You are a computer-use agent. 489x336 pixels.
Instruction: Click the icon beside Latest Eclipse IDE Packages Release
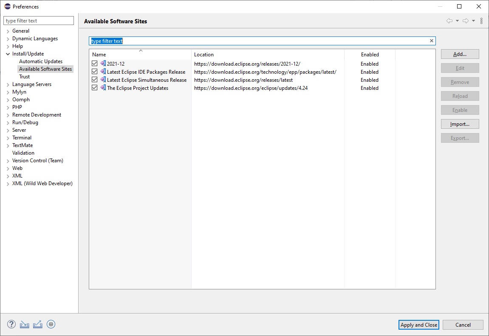pos(103,72)
